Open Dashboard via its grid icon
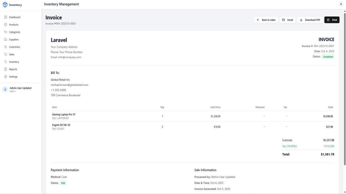The width and height of the screenshot is (346, 194). (x=6, y=17)
